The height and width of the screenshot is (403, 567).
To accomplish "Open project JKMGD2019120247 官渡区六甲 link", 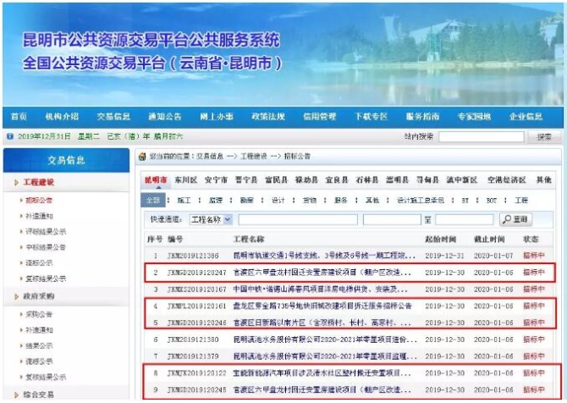I will pyautogui.click(x=326, y=273).
